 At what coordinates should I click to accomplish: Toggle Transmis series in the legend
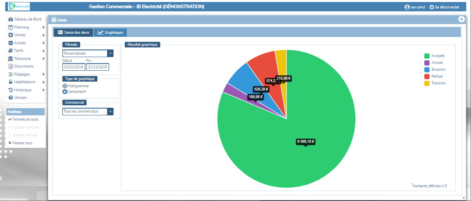pyautogui.click(x=435, y=83)
